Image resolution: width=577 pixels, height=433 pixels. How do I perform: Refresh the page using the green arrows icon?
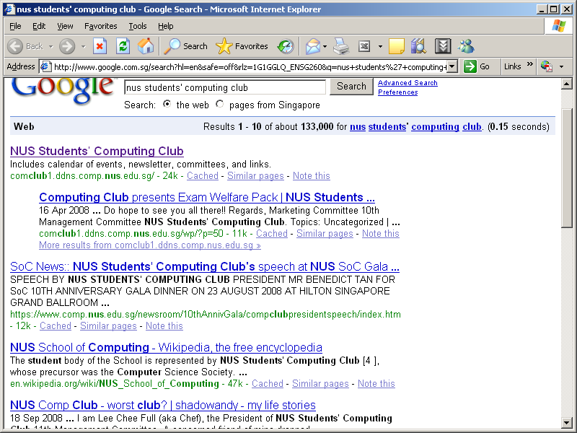pyautogui.click(x=123, y=46)
